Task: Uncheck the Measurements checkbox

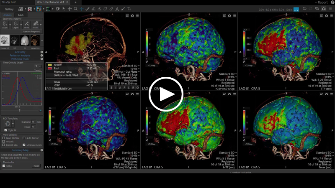Action: pos(24,145)
